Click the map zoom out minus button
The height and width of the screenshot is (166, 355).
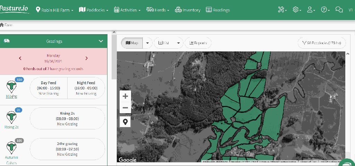pos(125,108)
